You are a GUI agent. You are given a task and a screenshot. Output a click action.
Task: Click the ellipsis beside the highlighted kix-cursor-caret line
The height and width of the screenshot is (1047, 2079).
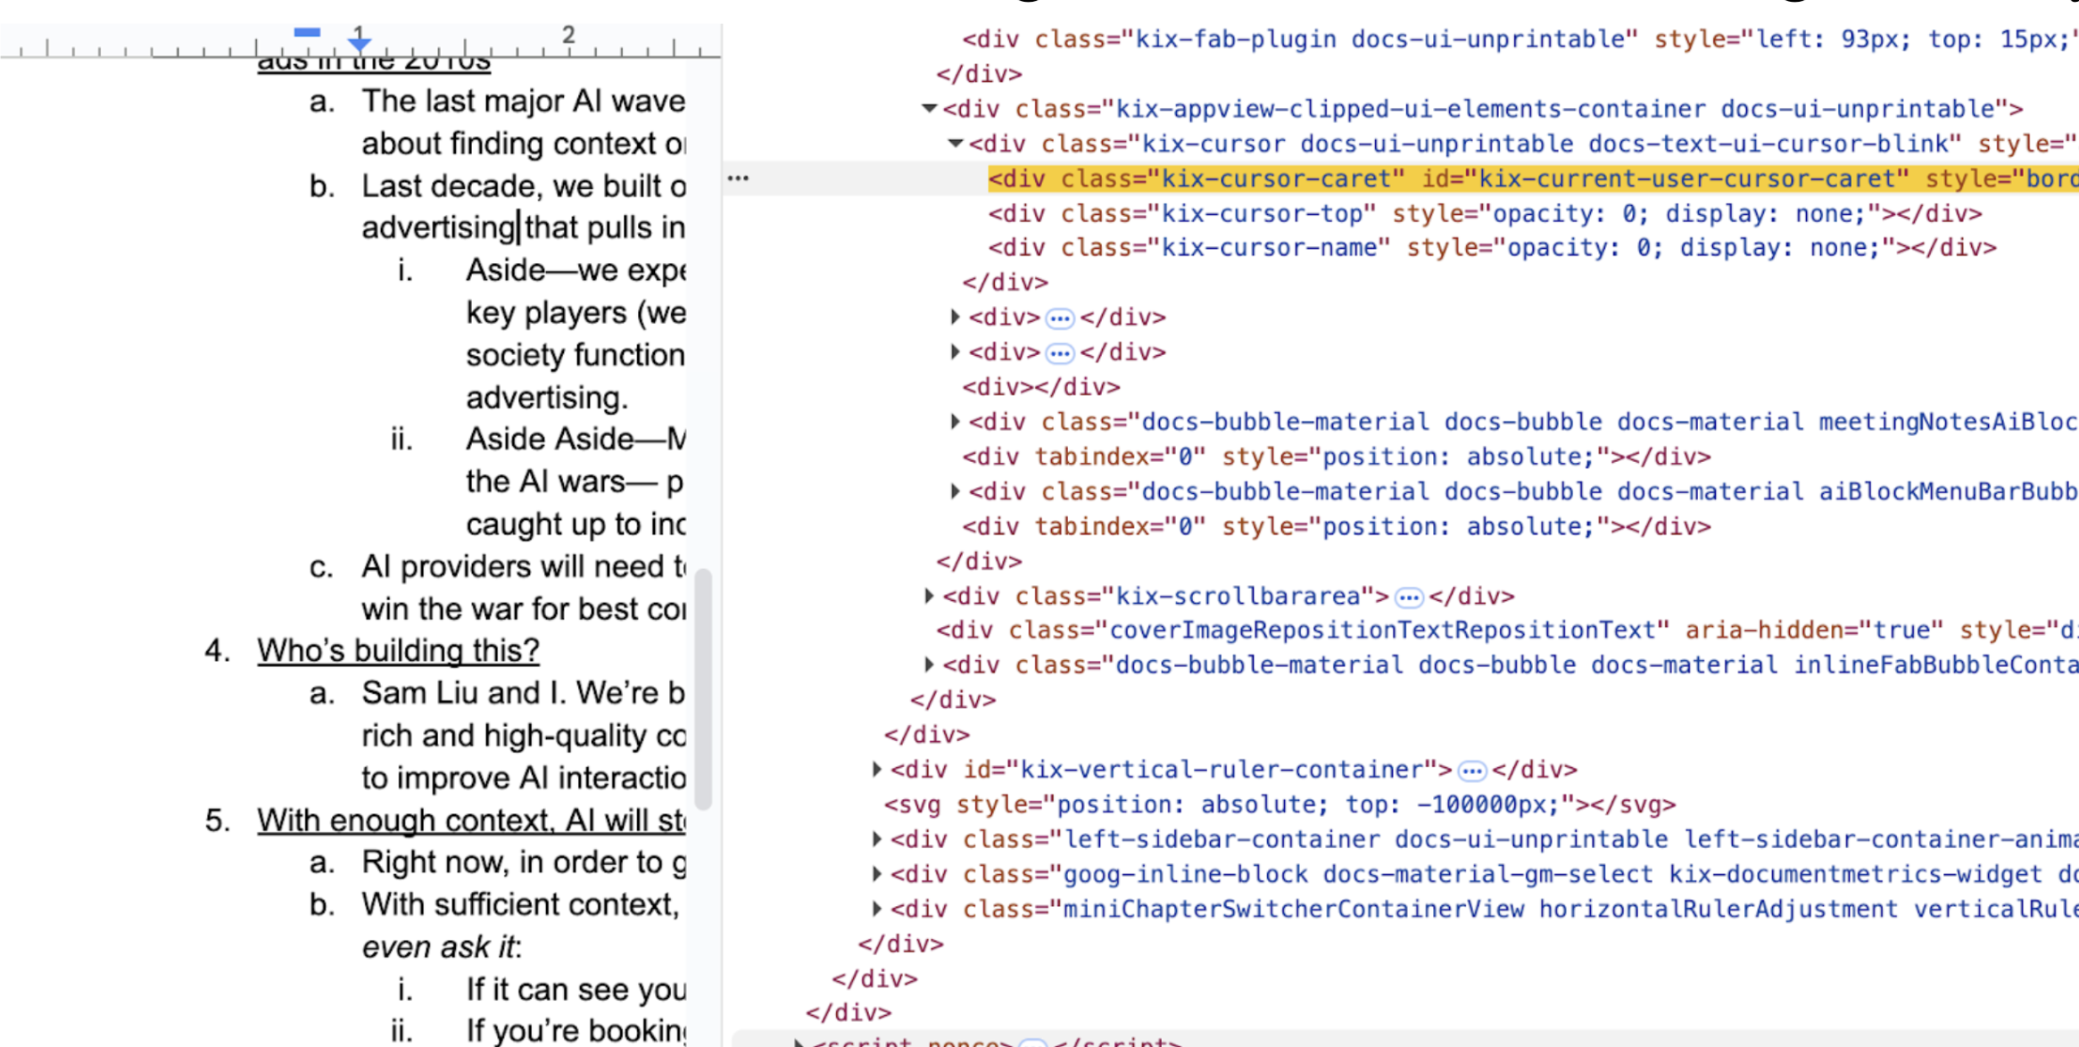click(x=739, y=177)
